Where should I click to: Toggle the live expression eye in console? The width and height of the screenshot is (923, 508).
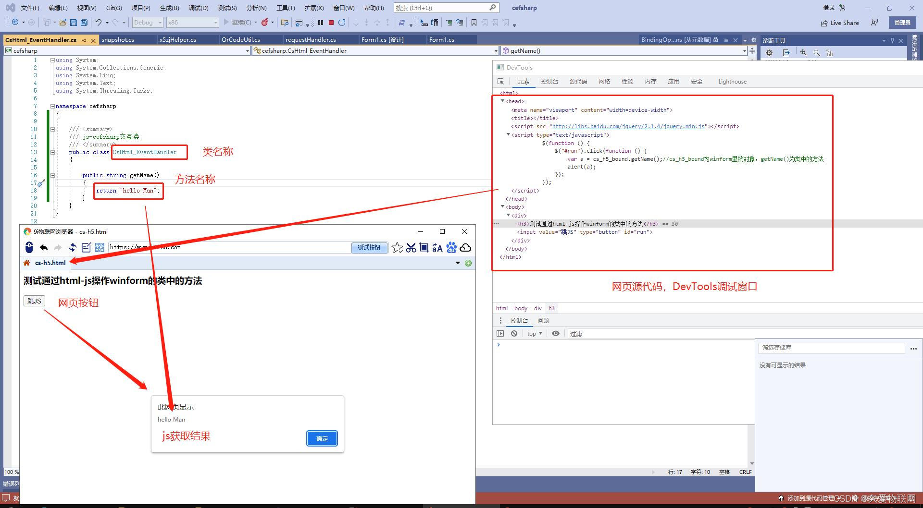(x=556, y=333)
